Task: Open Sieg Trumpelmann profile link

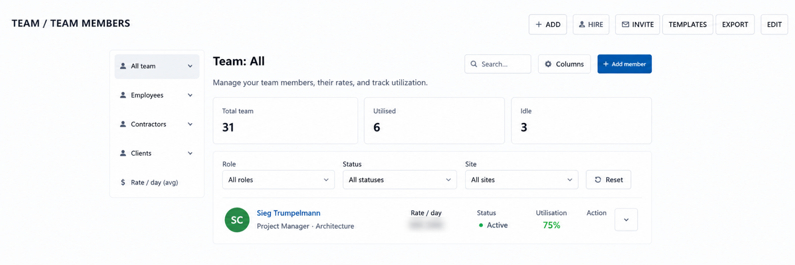Action: point(288,213)
